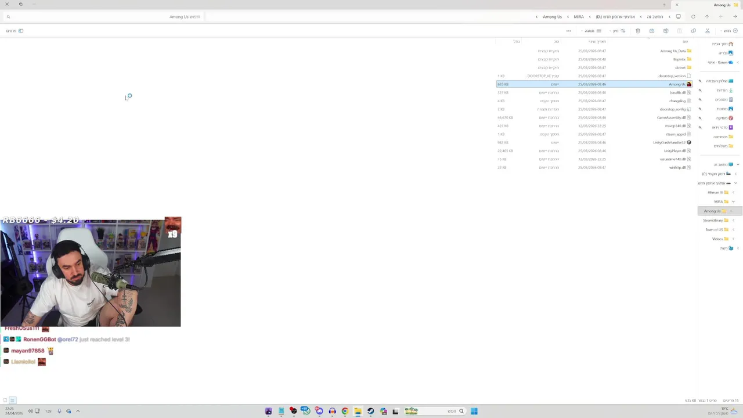The width and height of the screenshot is (743, 418).
Task: Go up one folder with Up arrow
Action: point(706,17)
